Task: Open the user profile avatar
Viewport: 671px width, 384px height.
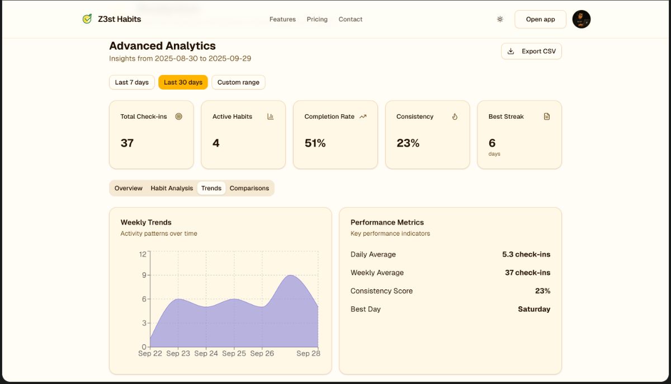Action: click(x=582, y=19)
